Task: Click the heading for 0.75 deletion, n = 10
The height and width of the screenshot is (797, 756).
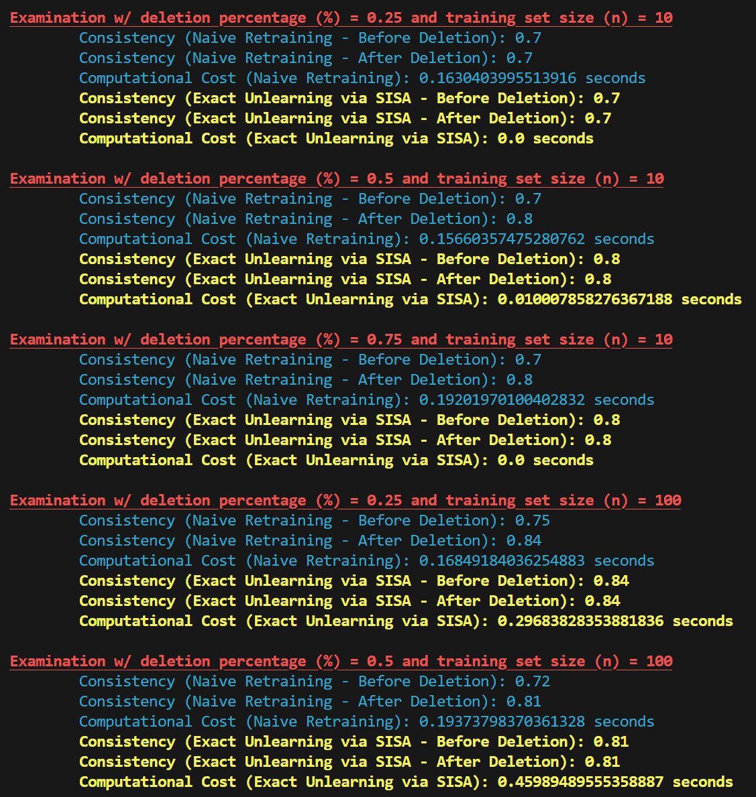Action: click(341, 340)
